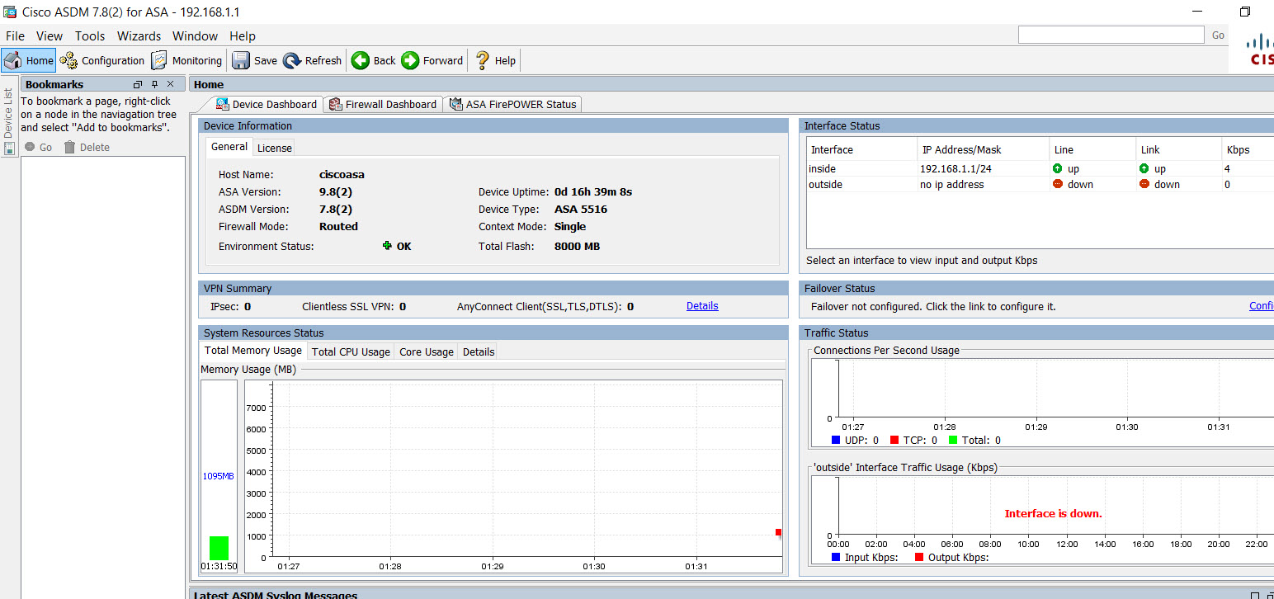Open the Configuration view
Image resolution: width=1274 pixels, height=599 pixels.
click(x=102, y=60)
